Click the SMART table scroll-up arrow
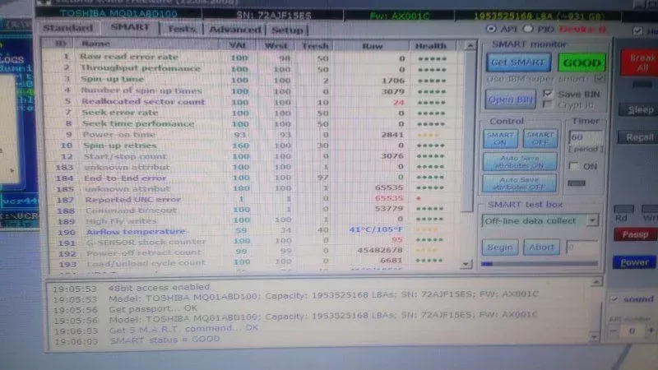 [x=470, y=45]
